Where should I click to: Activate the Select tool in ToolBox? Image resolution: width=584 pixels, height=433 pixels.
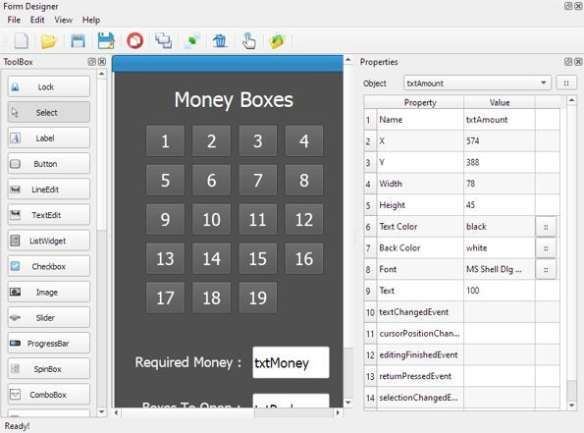point(49,113)
